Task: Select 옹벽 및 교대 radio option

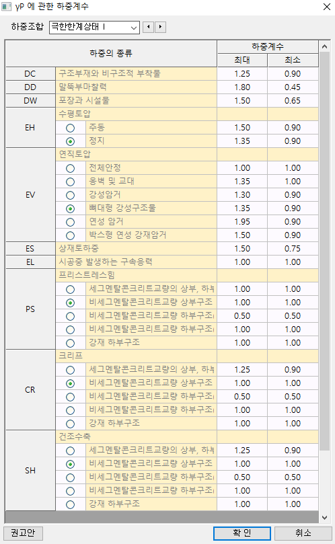Action: (71, 182)
